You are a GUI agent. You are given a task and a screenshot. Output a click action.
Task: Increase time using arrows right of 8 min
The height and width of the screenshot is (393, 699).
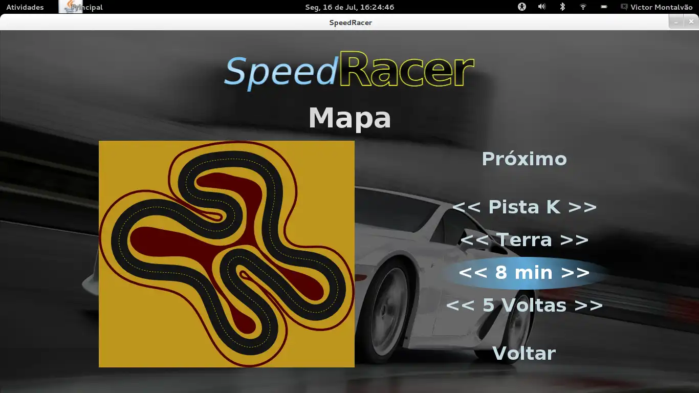click(576, 272)
